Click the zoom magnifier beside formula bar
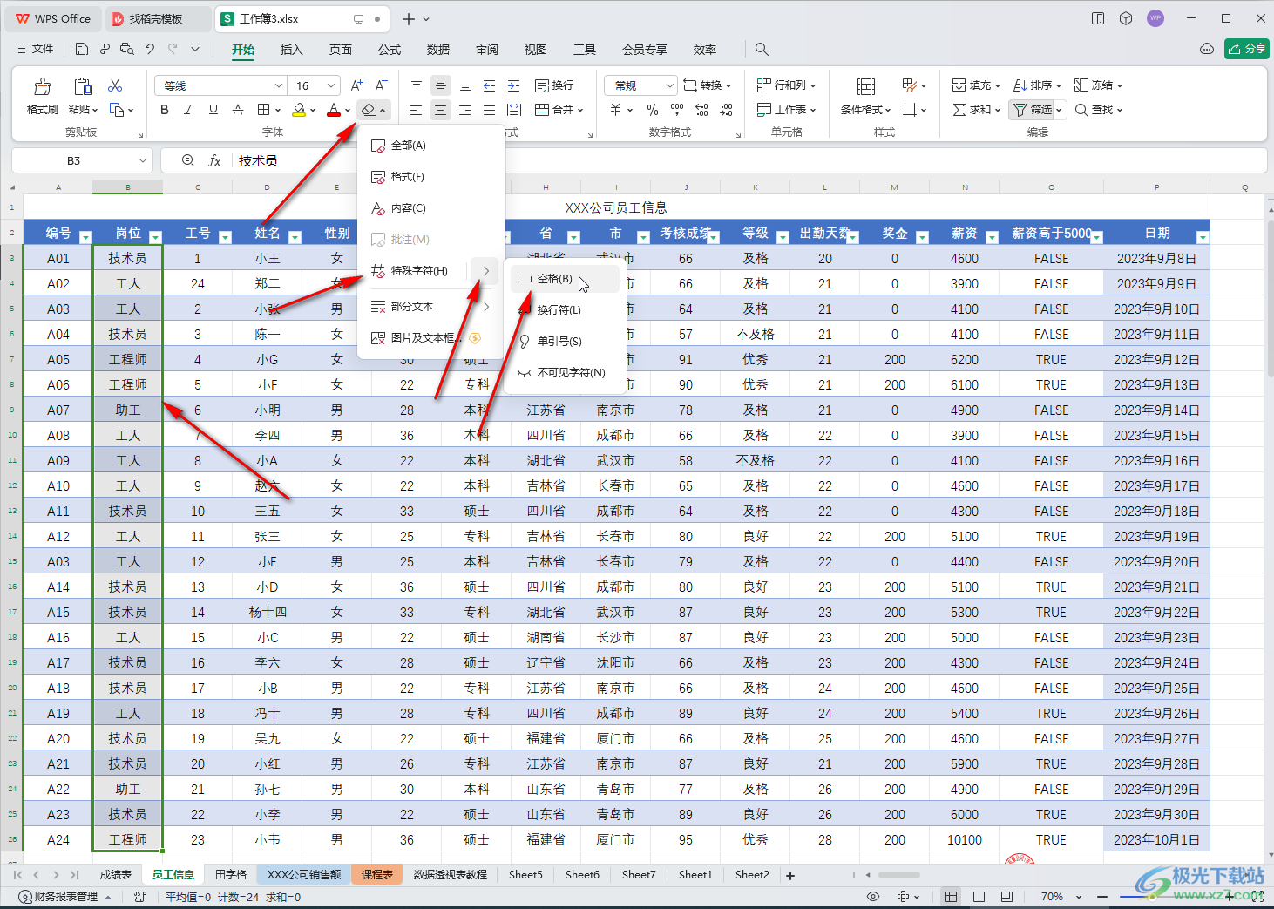The height and width of the screenshot is (909, 1274). tap(188, 161)
